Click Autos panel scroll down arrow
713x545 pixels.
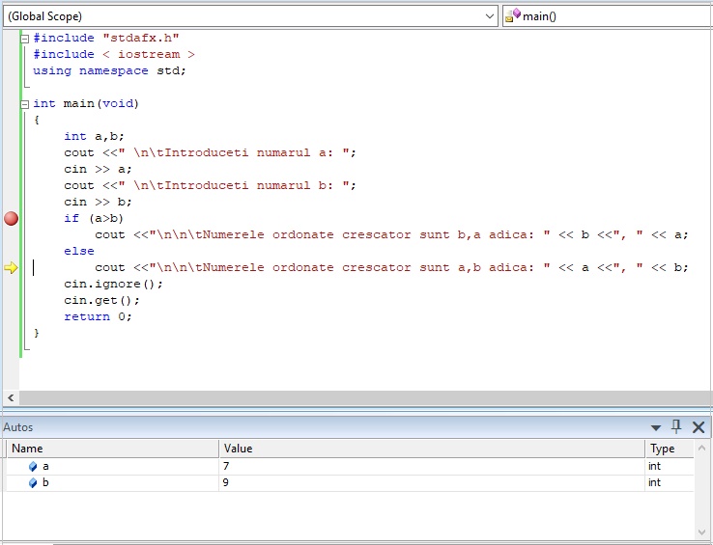pyautogui.click(x=701, y=532)
